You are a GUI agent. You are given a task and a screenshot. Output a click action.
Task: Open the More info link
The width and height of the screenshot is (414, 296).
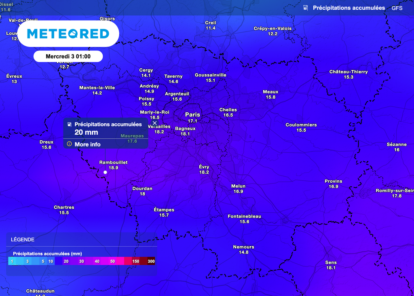87,144
